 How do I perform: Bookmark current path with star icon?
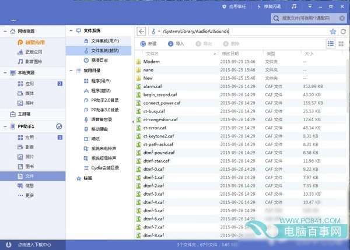(x=333, y=31)
